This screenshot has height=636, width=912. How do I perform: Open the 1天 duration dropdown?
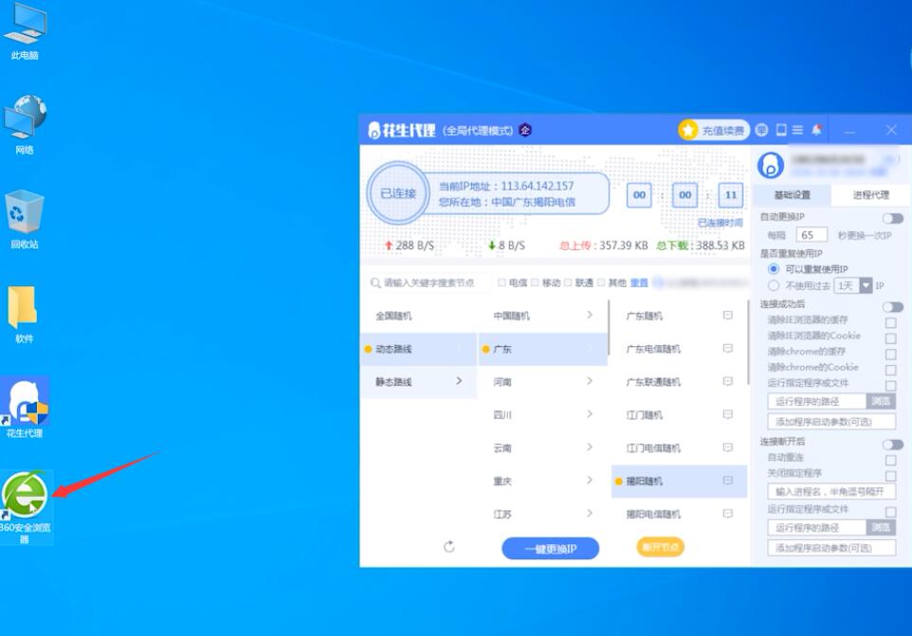click(866, 285)
